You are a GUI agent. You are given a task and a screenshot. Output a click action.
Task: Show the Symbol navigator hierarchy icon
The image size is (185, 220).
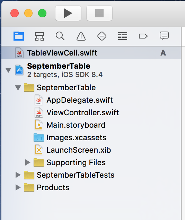(x=39, y=36)
